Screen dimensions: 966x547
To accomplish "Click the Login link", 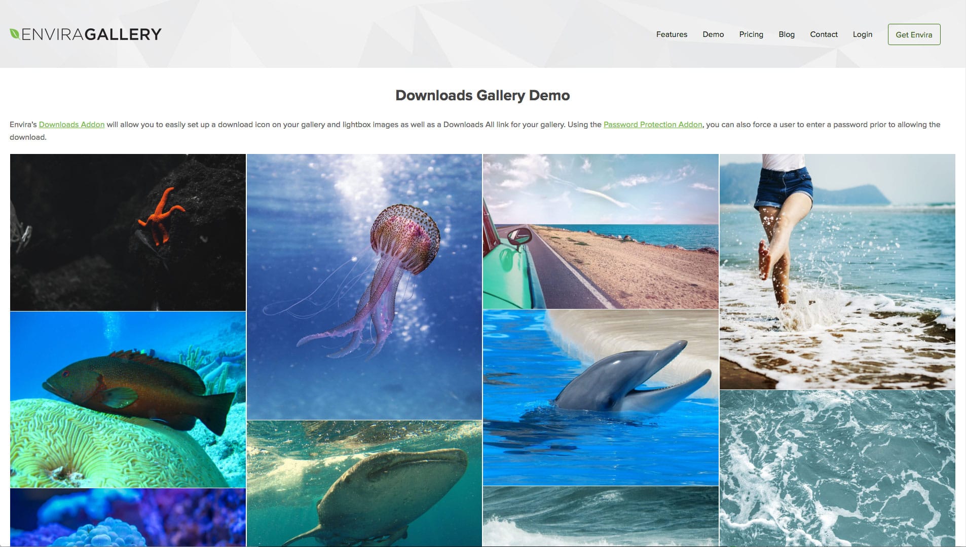I will (x=862, y=34).
